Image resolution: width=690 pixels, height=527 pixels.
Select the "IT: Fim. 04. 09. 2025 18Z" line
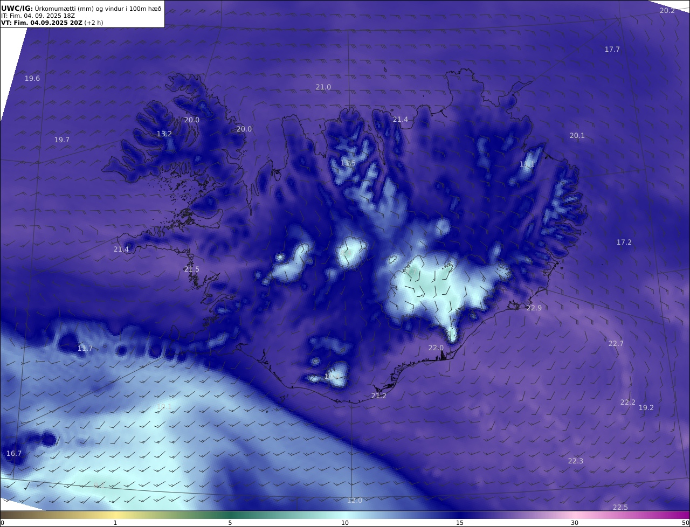(38, 16)
